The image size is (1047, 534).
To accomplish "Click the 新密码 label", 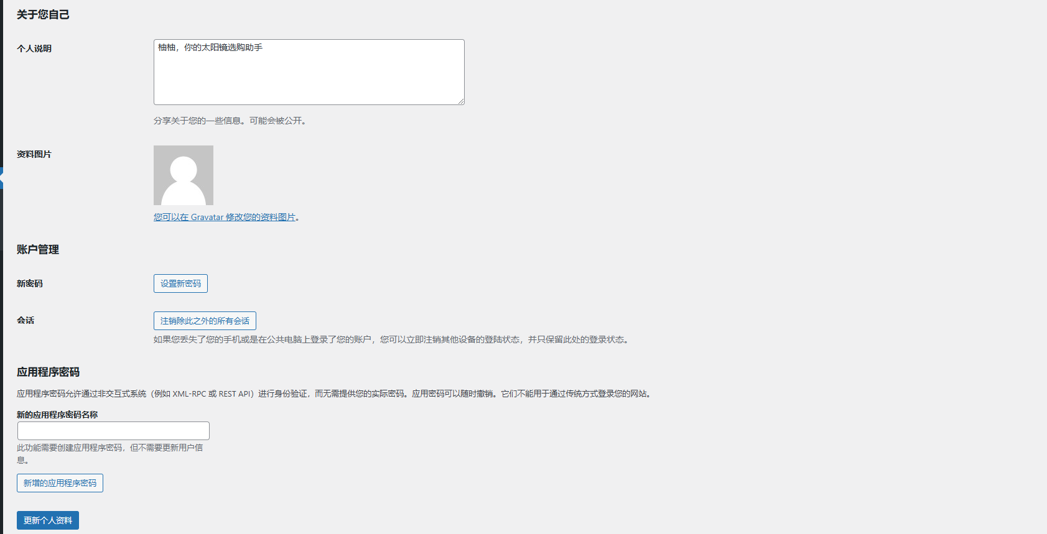I will [x=30, y=283].
